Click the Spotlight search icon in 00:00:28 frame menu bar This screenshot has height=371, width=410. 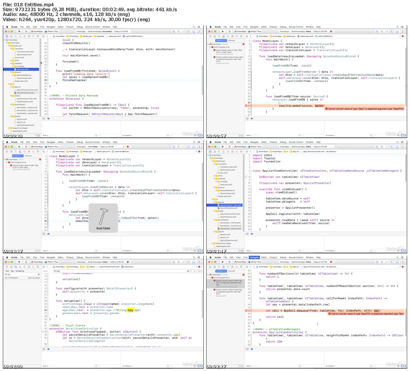click(x=194, y=27)
